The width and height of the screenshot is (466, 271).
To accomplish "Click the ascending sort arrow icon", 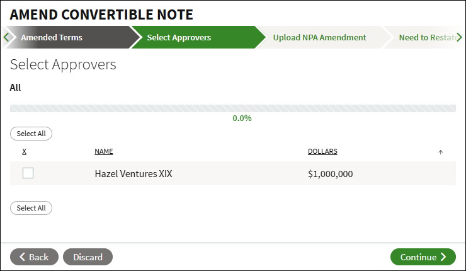I will coord(440,152).
